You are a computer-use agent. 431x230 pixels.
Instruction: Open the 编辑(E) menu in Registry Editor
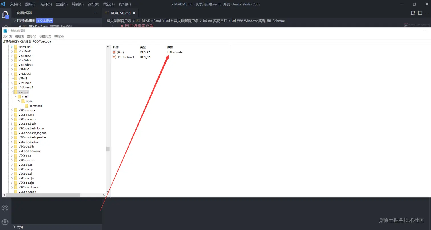[20, 37]
